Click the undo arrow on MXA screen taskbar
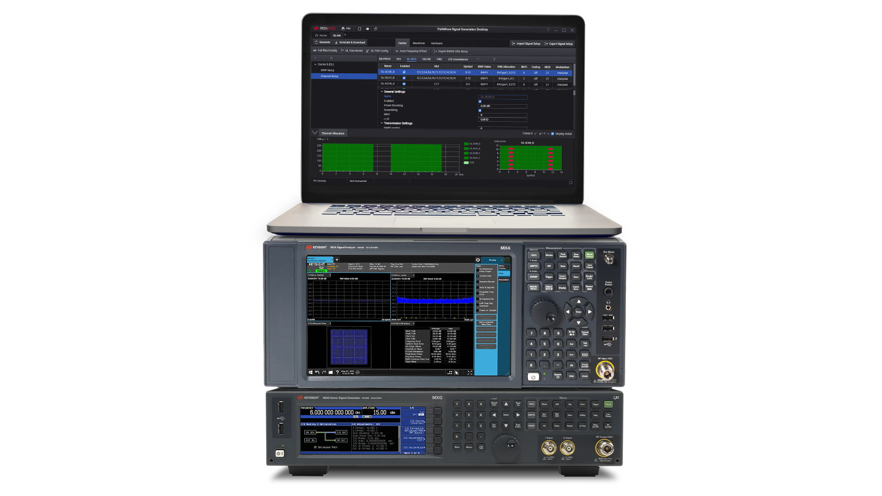 317,373
